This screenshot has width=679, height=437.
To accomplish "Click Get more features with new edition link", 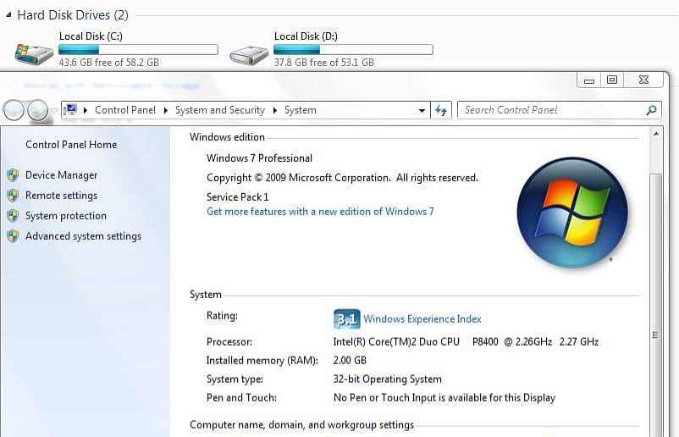I will point(320,212).
